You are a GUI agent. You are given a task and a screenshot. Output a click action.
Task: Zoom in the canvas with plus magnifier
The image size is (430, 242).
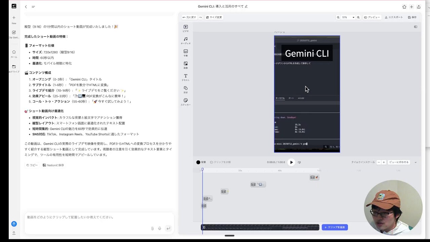tap(358, 17)
